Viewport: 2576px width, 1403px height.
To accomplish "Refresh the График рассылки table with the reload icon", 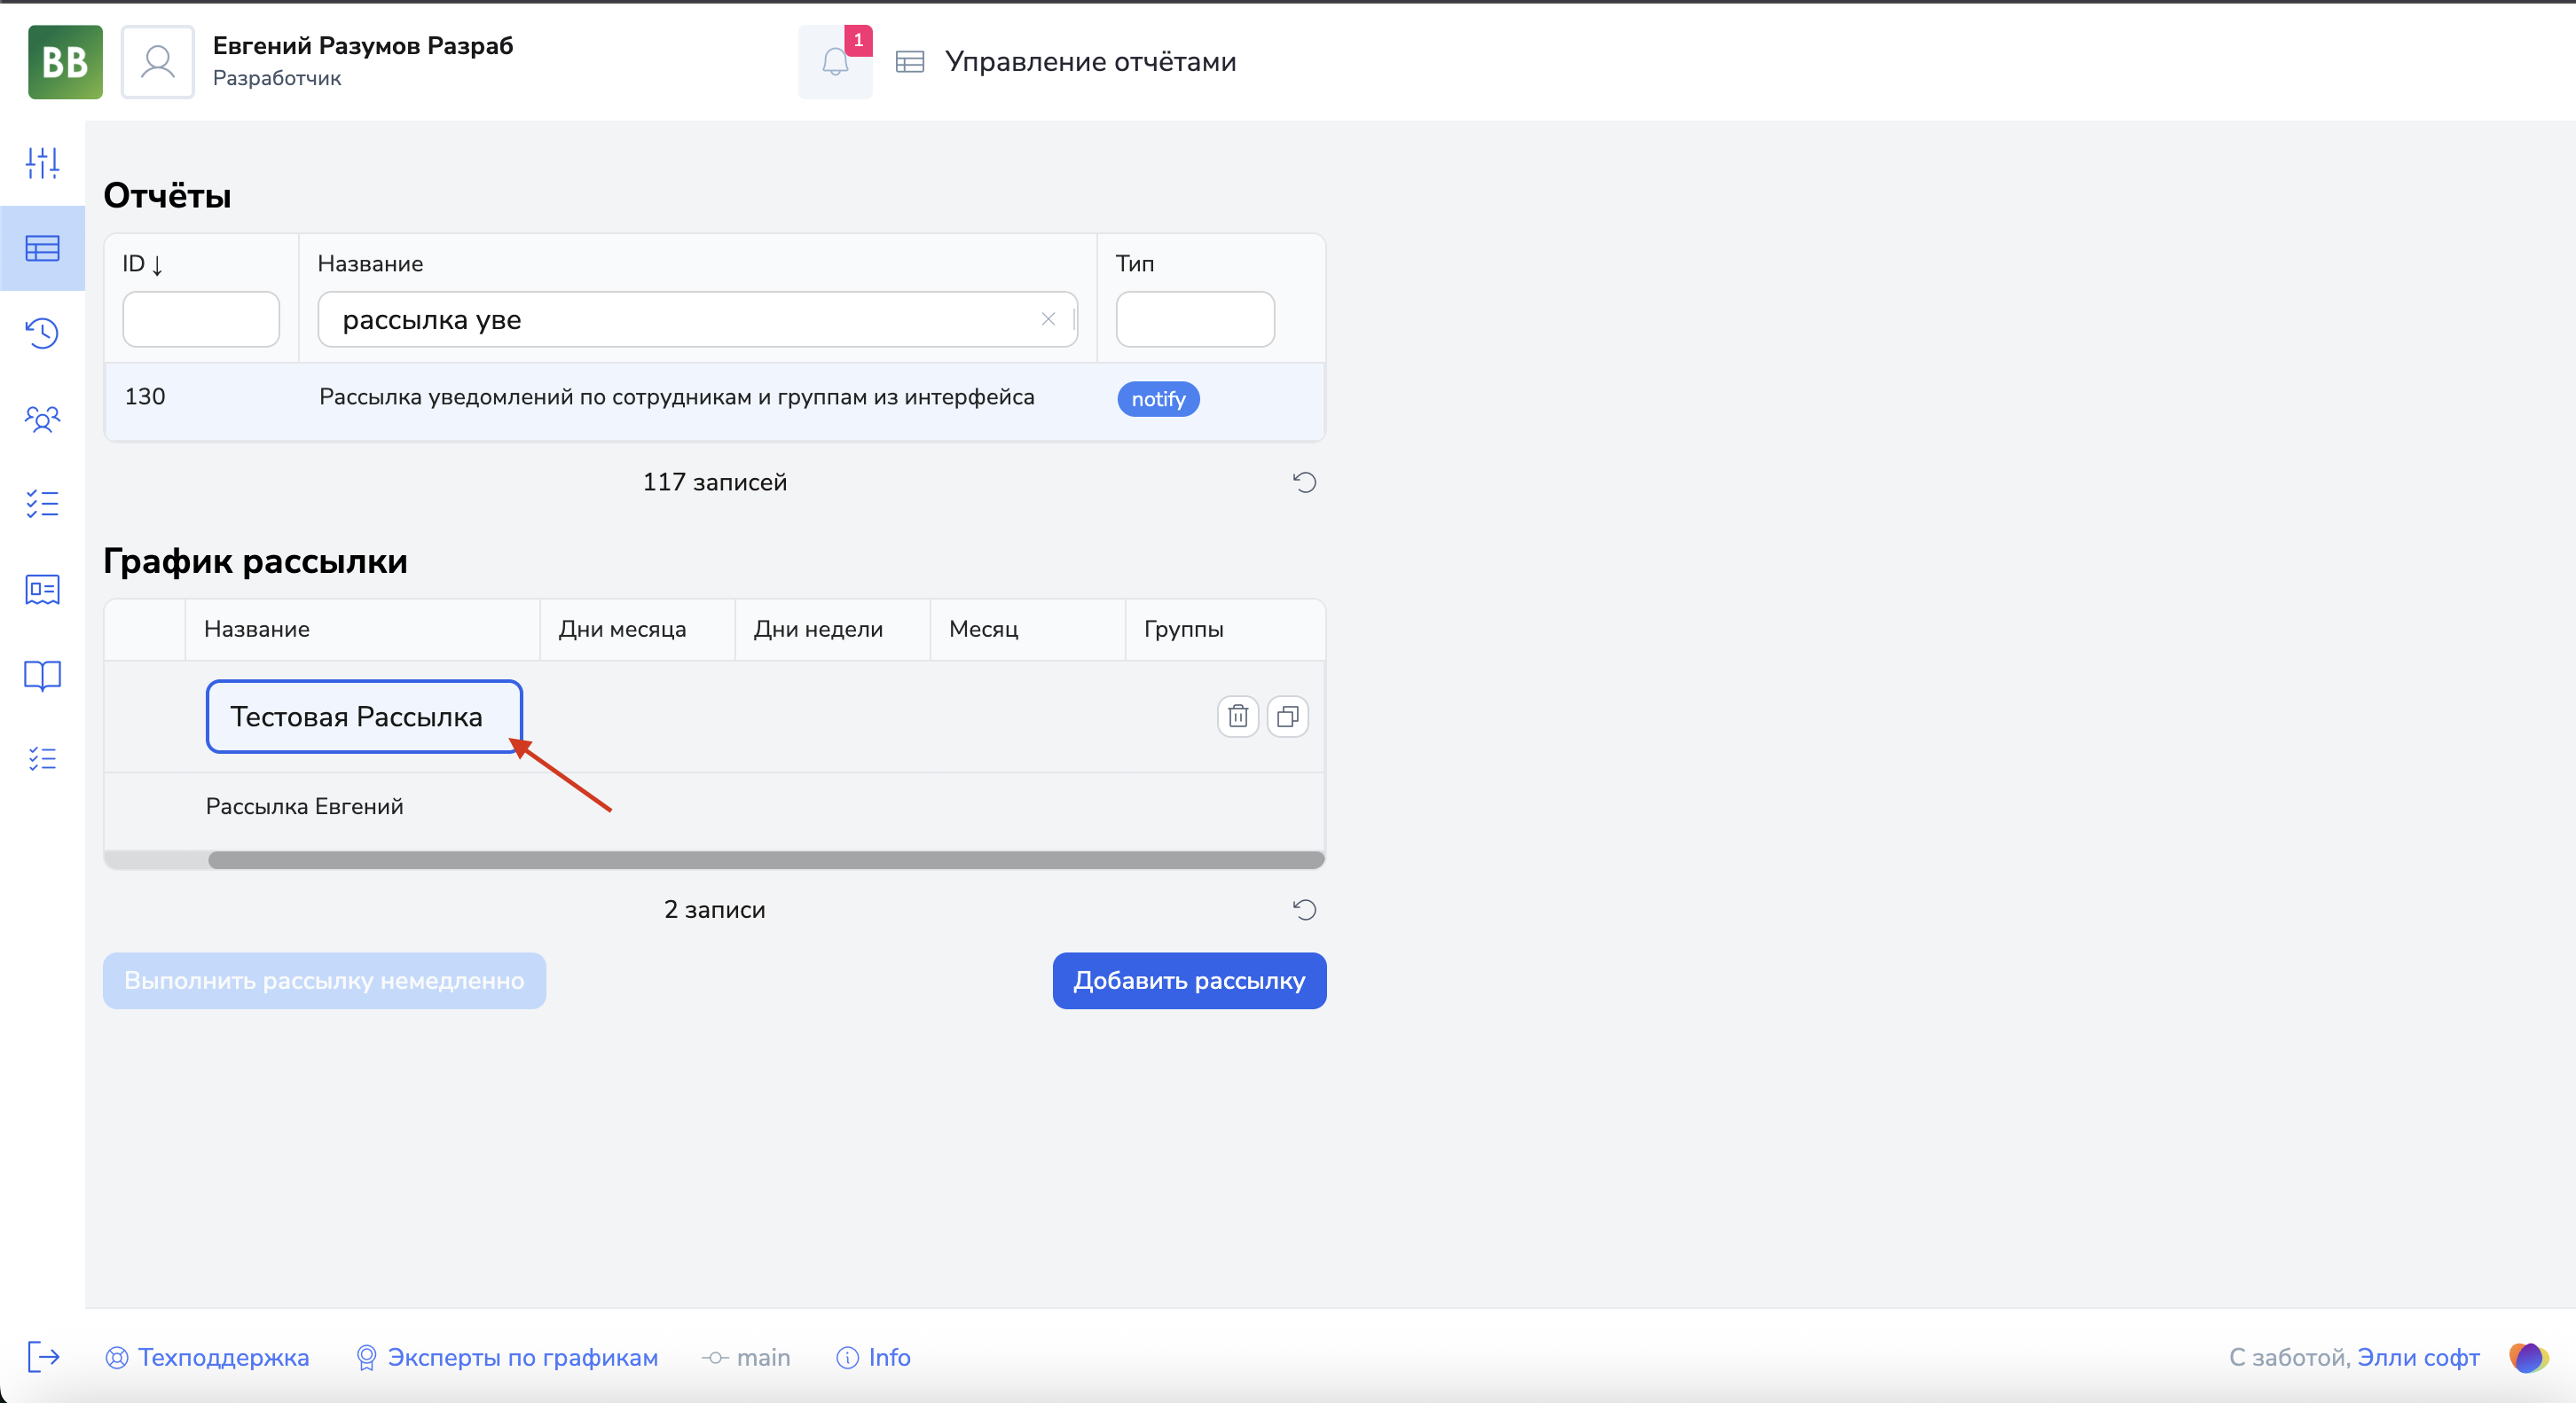I will point(1304,909).
